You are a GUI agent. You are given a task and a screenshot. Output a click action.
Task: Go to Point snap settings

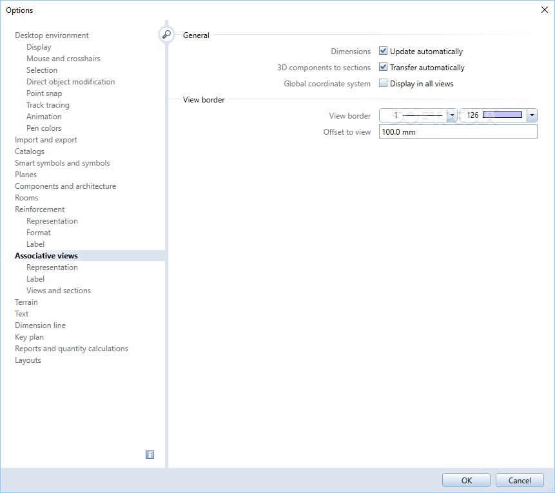pos(44,93)
